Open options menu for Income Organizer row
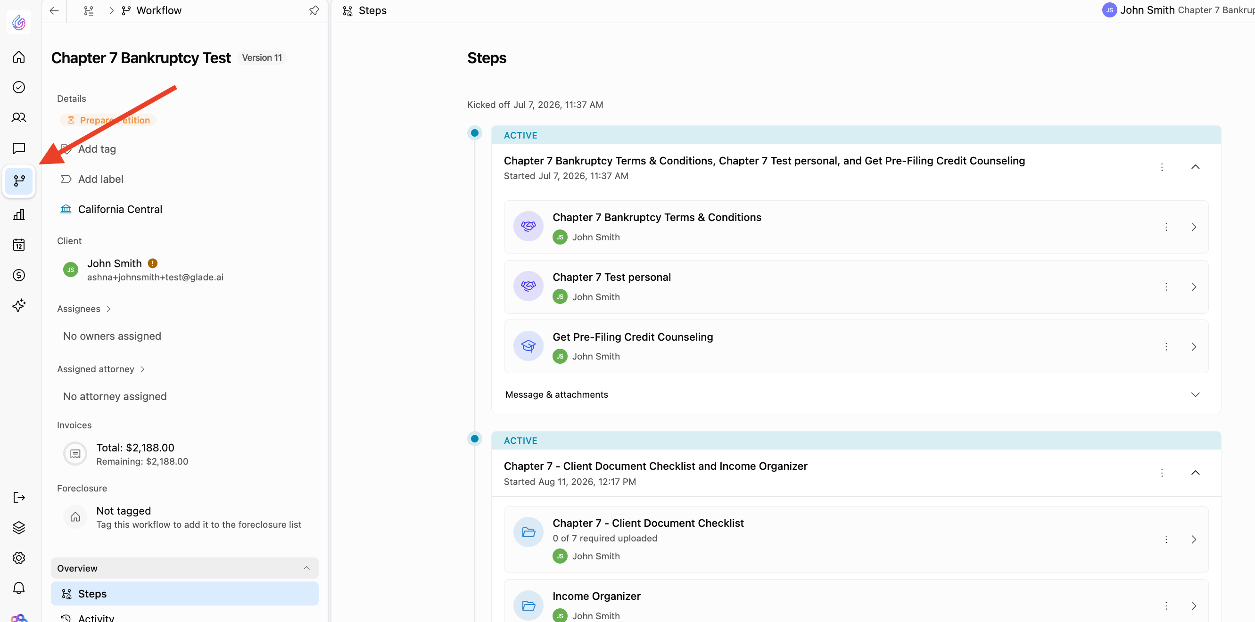 point(1166,606)
